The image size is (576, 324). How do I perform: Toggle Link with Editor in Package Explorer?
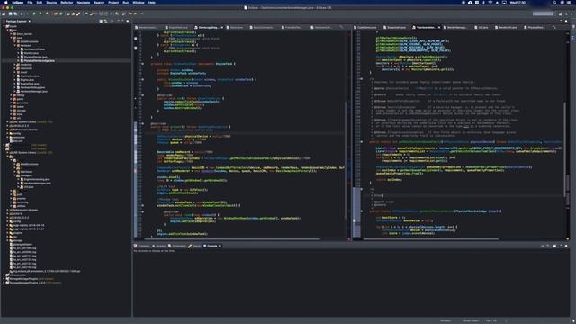(106, 22)
